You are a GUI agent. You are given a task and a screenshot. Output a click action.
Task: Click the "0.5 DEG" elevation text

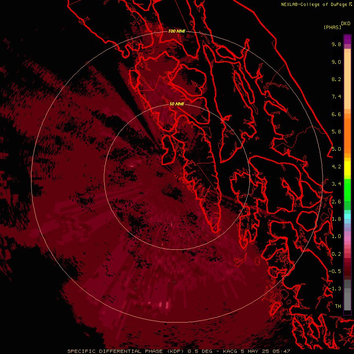[x=200, y=351]
